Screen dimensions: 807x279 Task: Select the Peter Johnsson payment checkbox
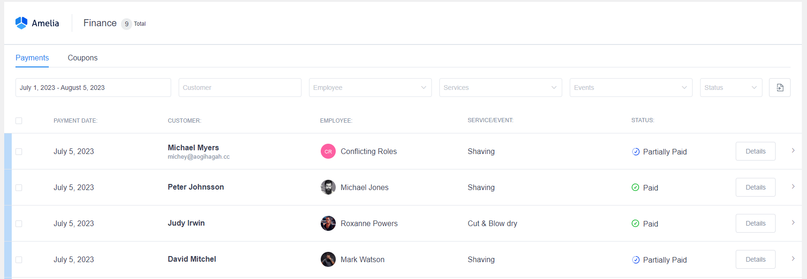tap(19, 188)
